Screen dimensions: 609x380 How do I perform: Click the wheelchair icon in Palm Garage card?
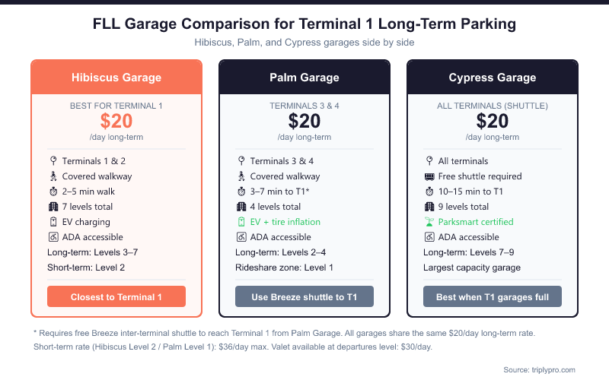click(241, 237)
